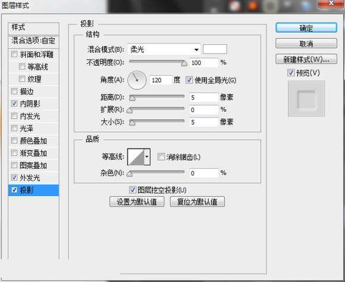Viewport: 345px width, 282px height.
Task: Click the 距离 value field
Action: pyautogui.click(x=204, y=97)
